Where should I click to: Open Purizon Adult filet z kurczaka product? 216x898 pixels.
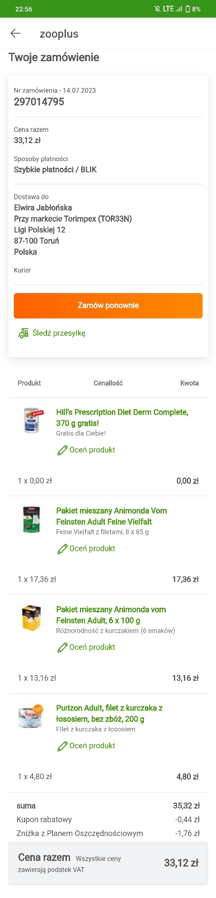(x=109, y=713)
